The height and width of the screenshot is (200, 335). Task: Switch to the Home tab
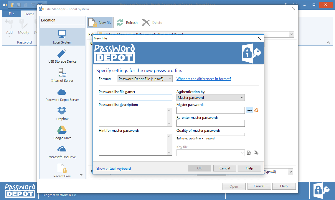pos(29,14)
